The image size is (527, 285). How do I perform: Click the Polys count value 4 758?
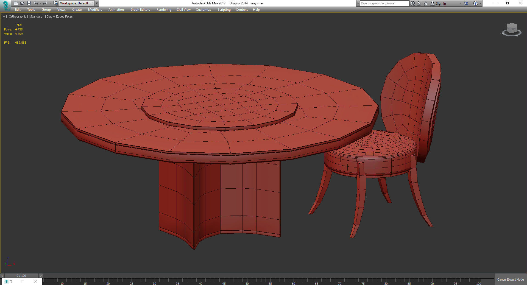tap(19, 29)
